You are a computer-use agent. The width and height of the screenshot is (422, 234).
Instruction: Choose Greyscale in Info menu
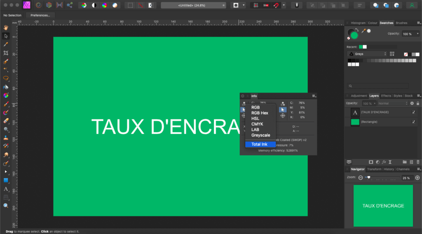(x=260, y=135)
